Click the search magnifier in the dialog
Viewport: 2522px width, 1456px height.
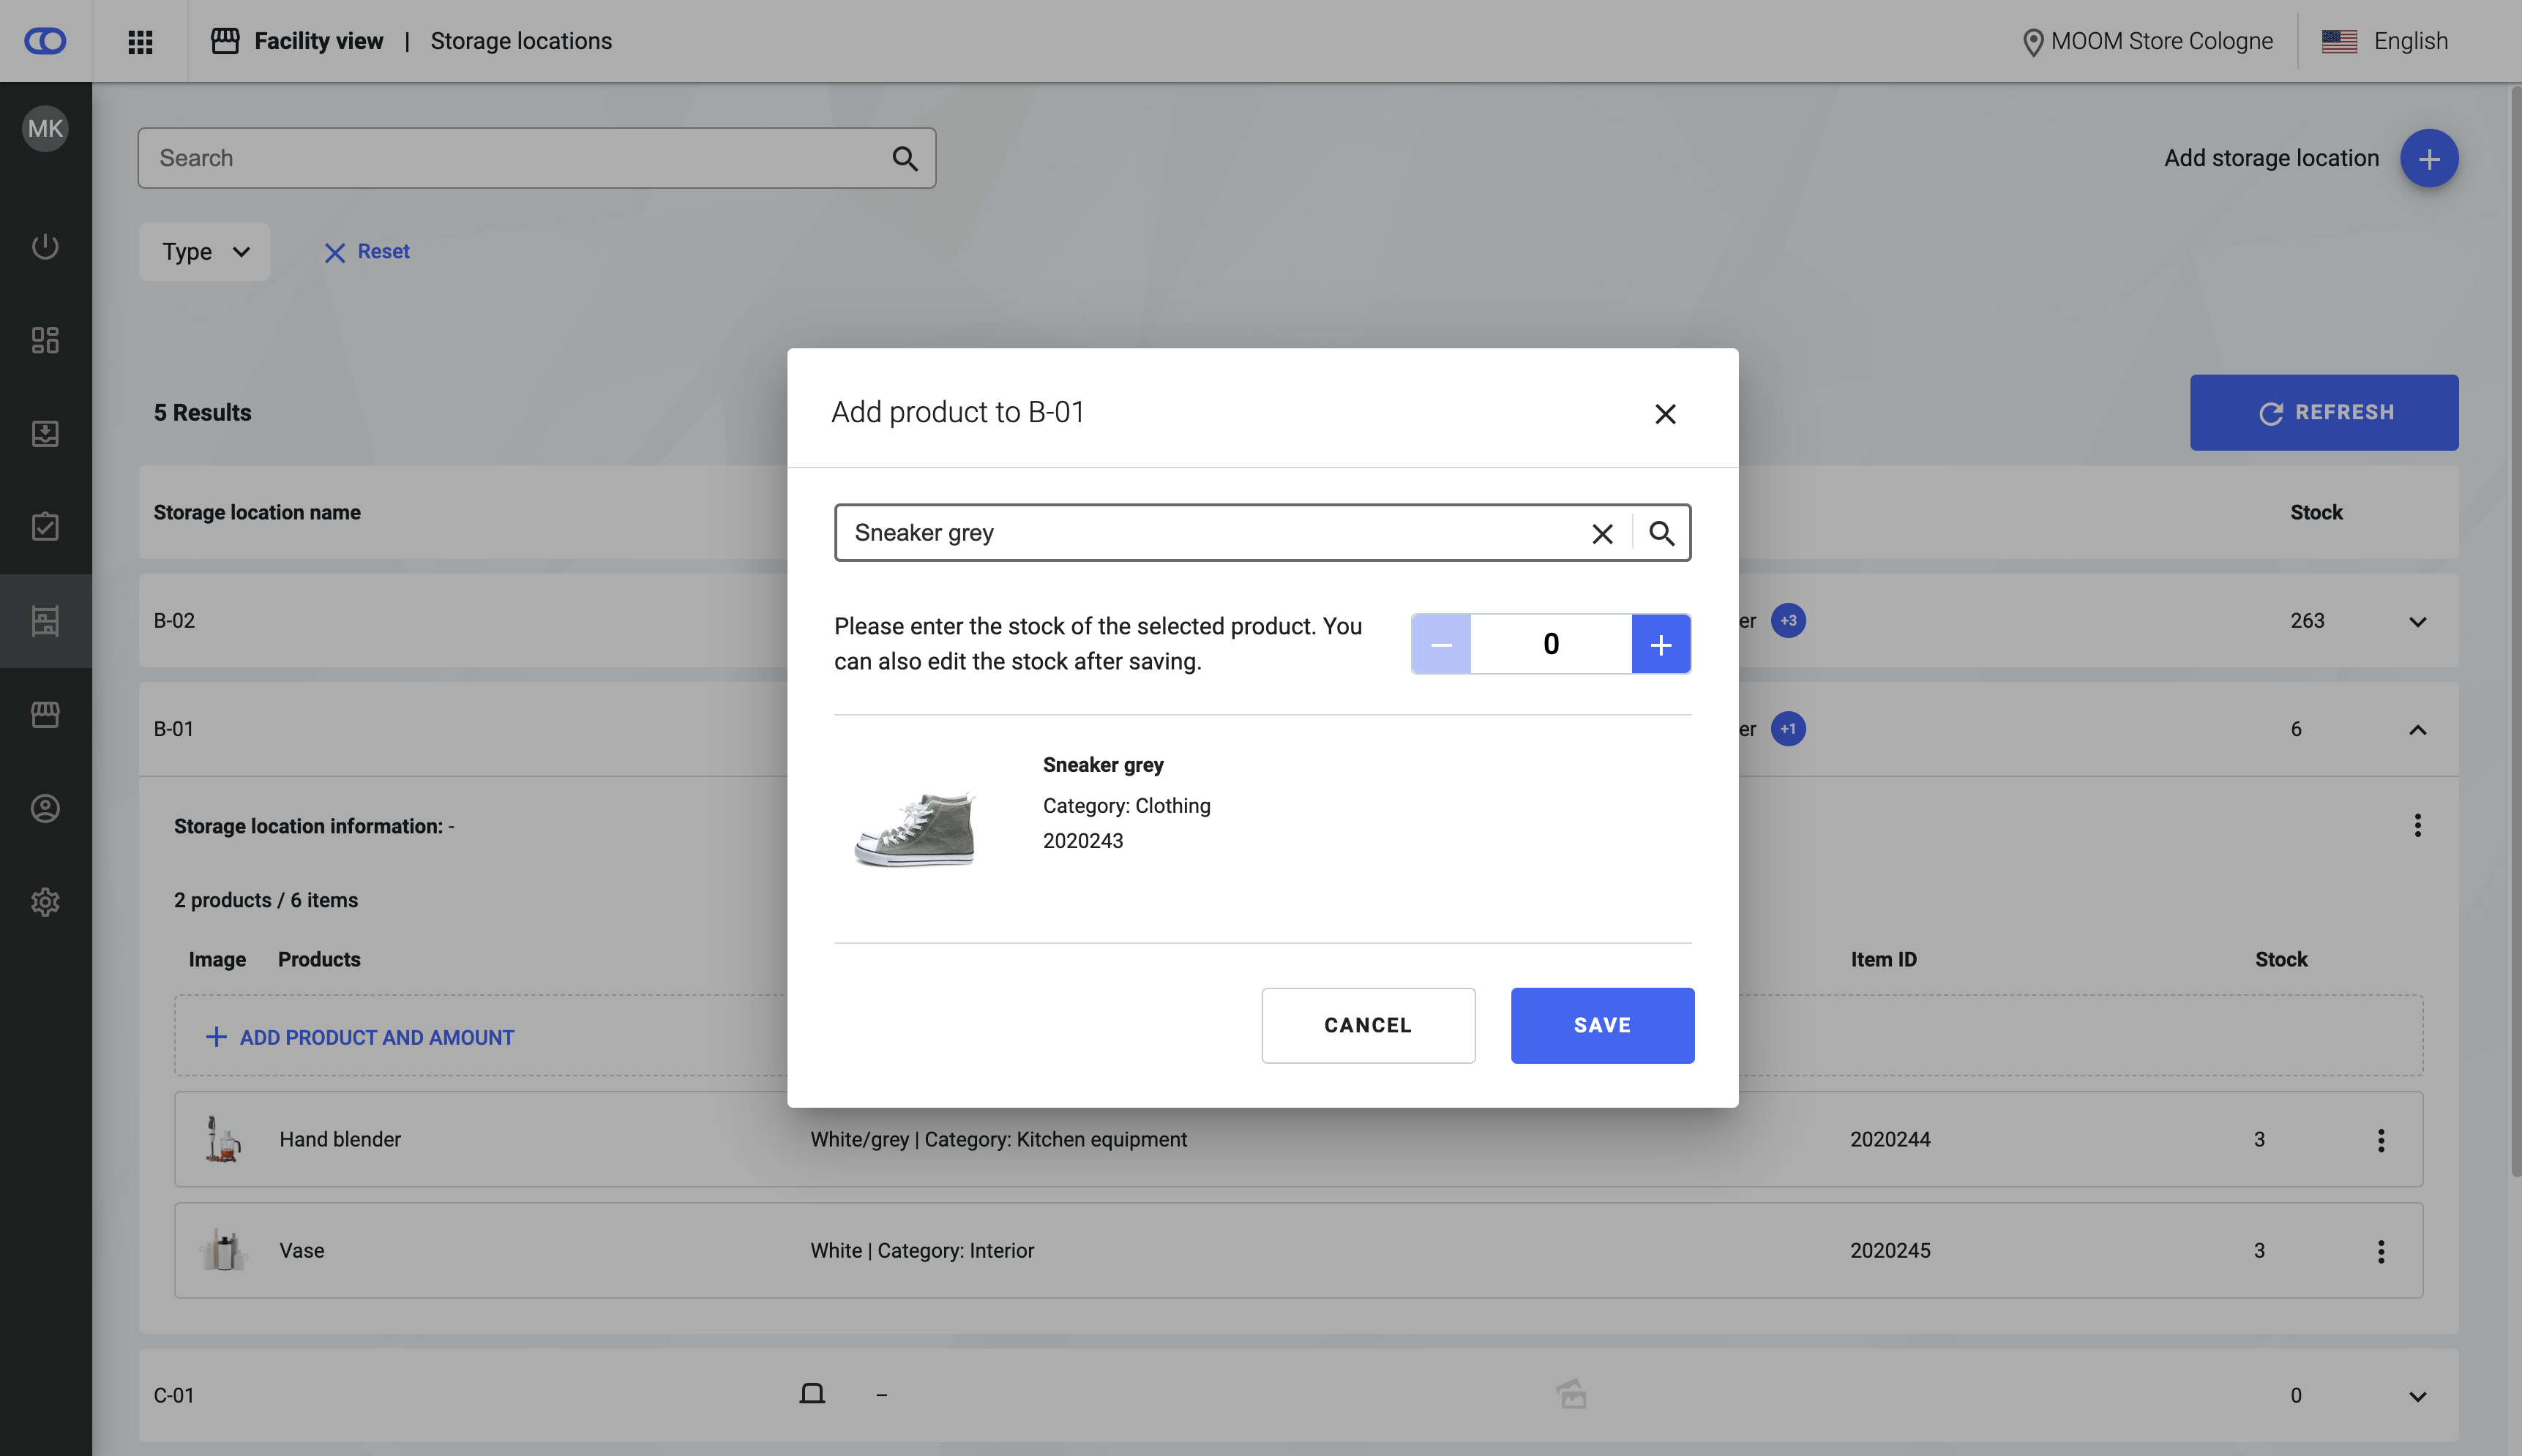coord(1661,533)
